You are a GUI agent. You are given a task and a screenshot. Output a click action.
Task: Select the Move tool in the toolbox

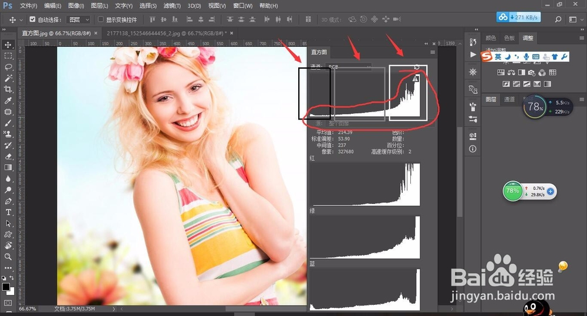coord(8,45)
